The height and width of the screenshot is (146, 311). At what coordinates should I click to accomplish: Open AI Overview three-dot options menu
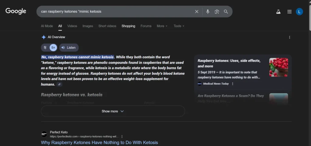pos(289,37)
